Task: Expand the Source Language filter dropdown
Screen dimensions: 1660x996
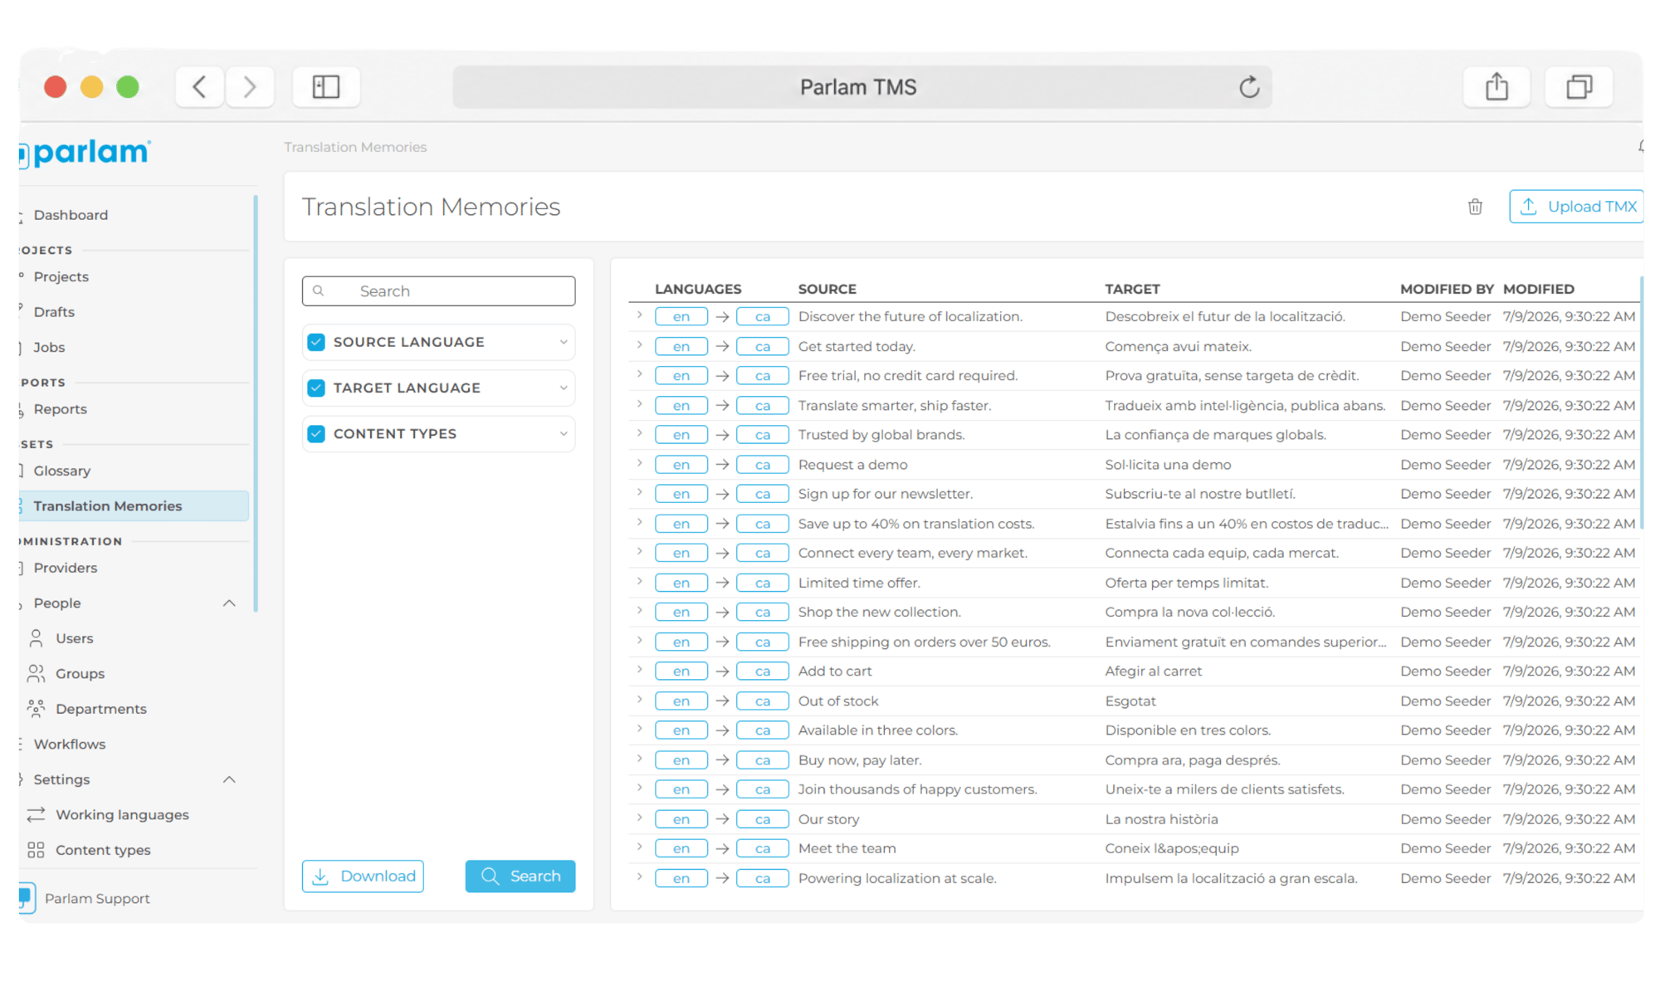Action: point(564,342)
